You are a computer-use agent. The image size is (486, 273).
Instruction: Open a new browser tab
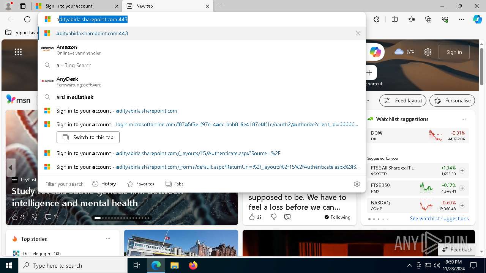click(x=220, y=6)
